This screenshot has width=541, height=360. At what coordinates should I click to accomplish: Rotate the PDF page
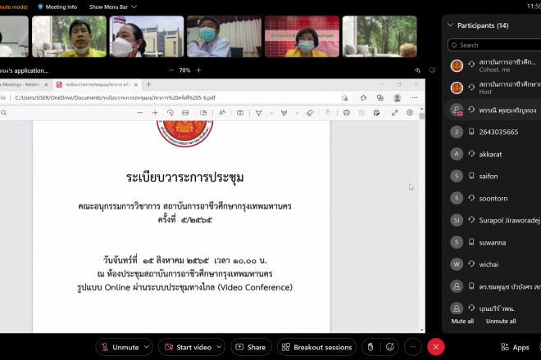[x=170, y=113]
